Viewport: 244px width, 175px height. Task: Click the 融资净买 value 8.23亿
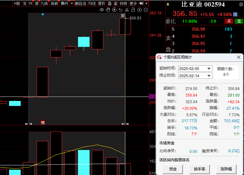point(234,151)
